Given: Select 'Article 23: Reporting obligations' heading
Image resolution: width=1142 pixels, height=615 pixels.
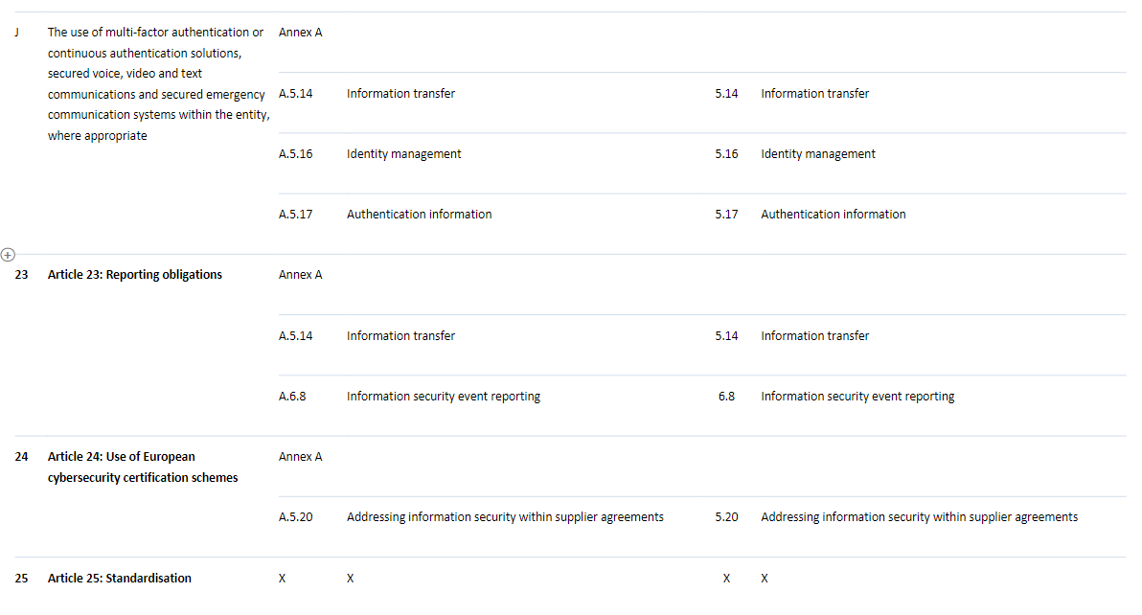Looking at the screenshot, I should tap(134, 274).
